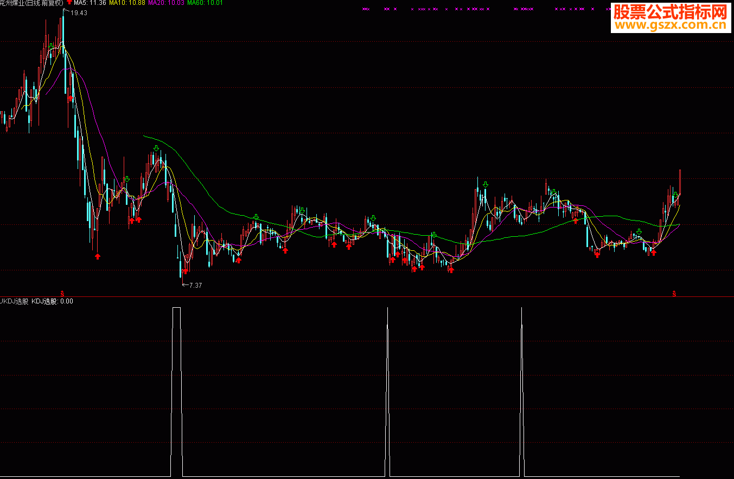The width and height of the screenshot is (734, 479).
Task: Select the MA5: 11.36 label
Action: coord(90,3)
